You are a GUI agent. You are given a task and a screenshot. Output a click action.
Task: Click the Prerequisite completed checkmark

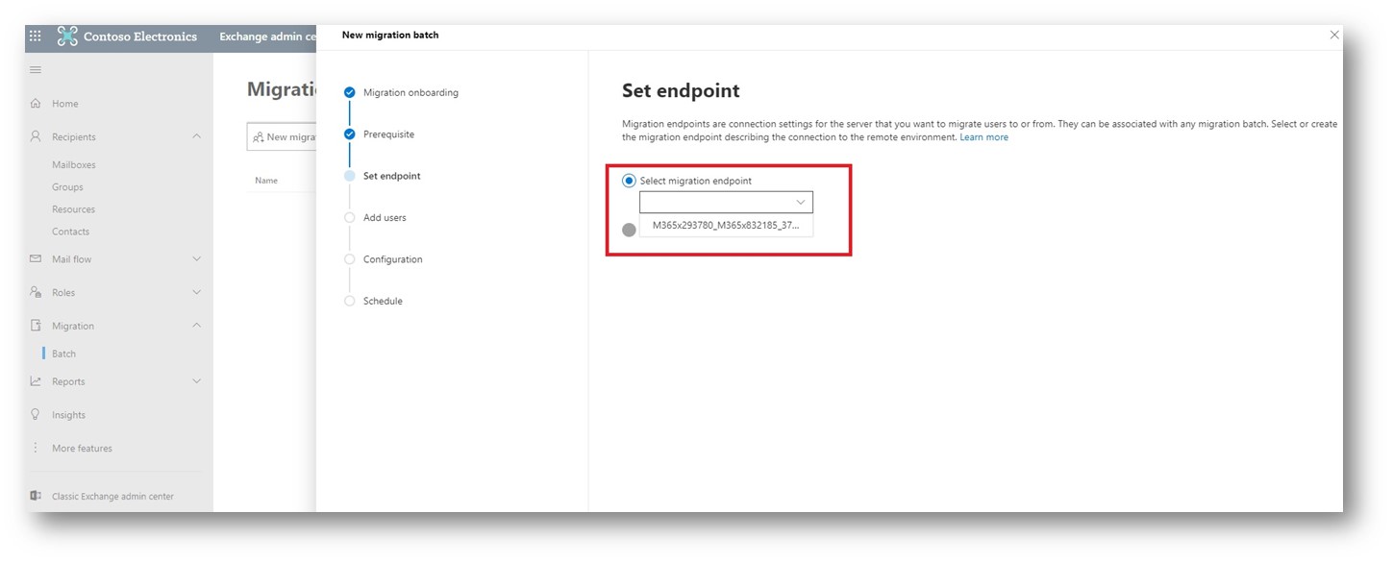349,134
